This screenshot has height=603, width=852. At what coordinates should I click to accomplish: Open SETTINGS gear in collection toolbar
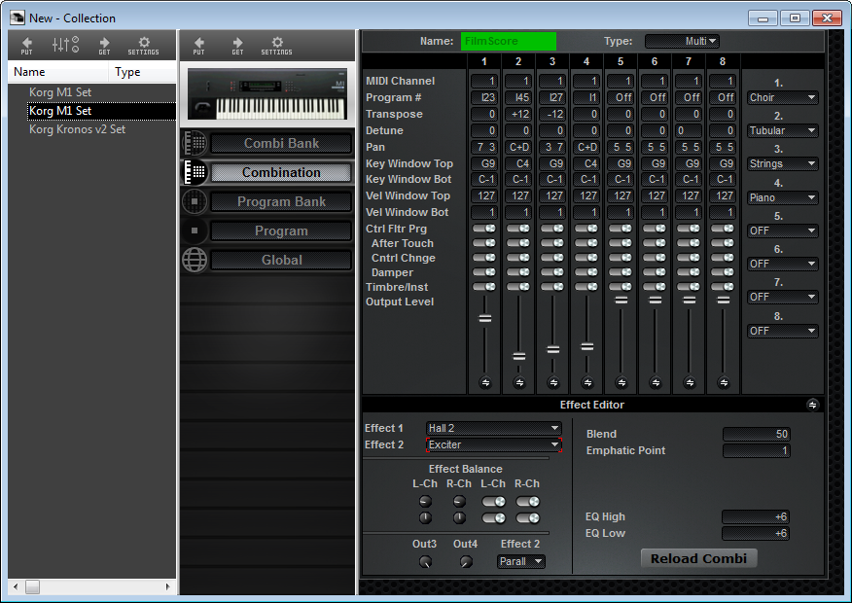tap(143, 45)
